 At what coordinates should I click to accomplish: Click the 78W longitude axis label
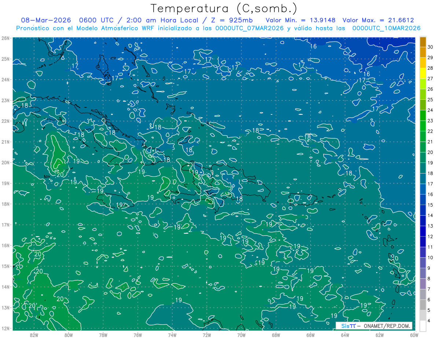(103, 334)
